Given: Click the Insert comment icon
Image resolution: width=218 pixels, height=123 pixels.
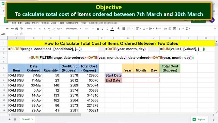Looking at the screenshot, I should point(170,29).
